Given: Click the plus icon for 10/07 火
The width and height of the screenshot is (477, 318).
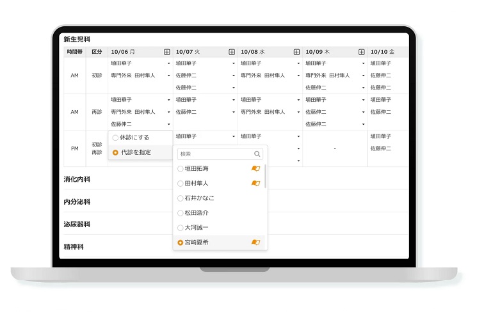Looking at the screenshot, I should pyautogui.click(x=232, y=52).
